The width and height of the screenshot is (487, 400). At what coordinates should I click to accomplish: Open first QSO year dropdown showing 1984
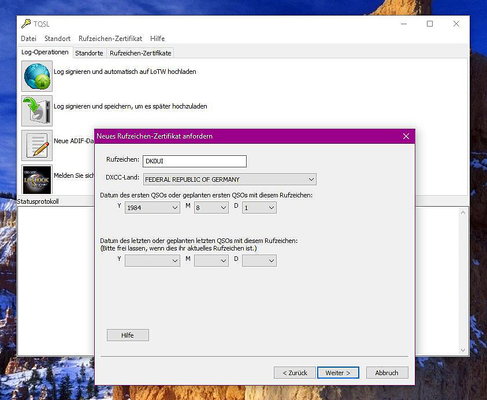pyautogui.click(x=152, y=208)
